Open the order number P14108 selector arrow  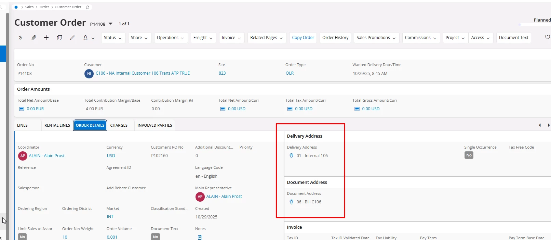click(110, 24)
